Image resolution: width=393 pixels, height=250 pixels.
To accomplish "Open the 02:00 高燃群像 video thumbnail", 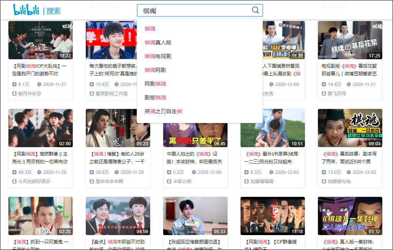I will tap(41, 128).
